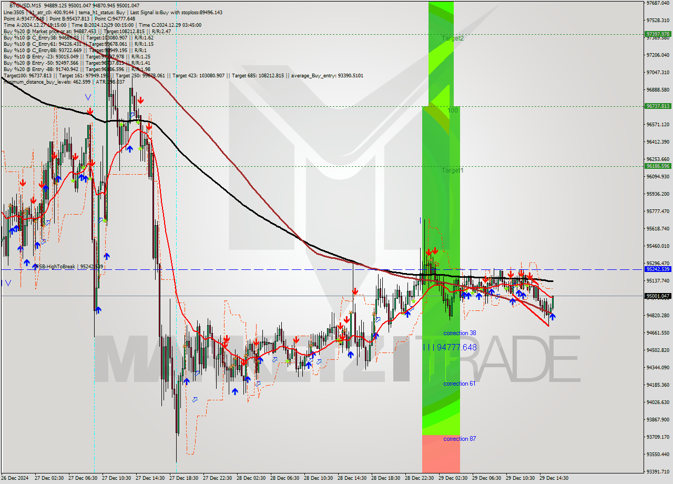This screenshot has width=673, height=484.
Task: Click the '29 Dec 02:30' time label
Action: 453,478
